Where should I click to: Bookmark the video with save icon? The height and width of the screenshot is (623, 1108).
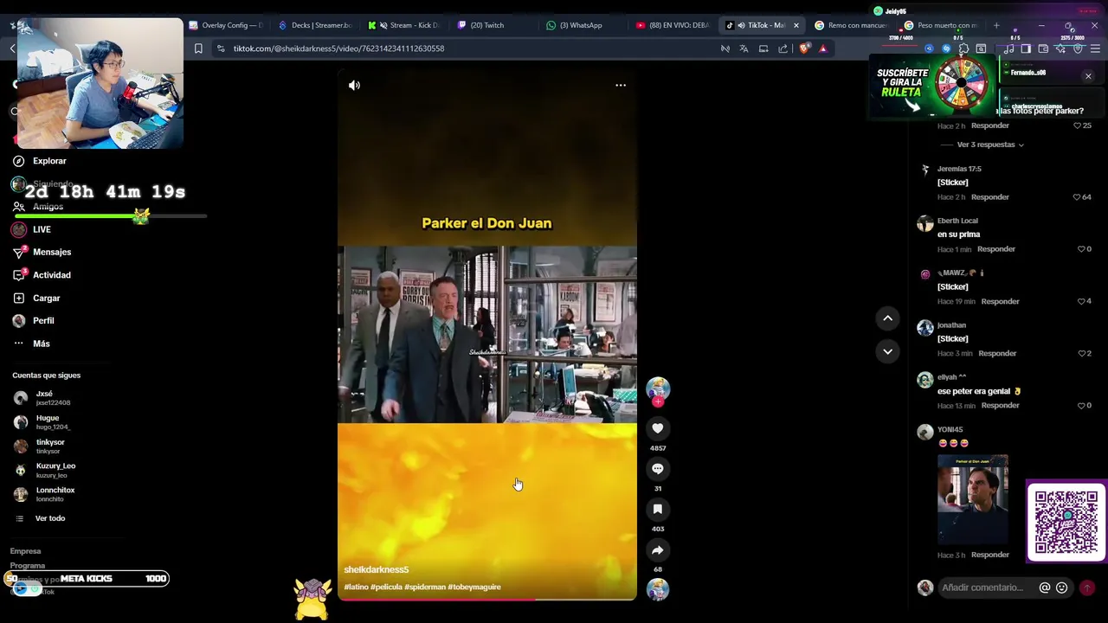(658, 510)
